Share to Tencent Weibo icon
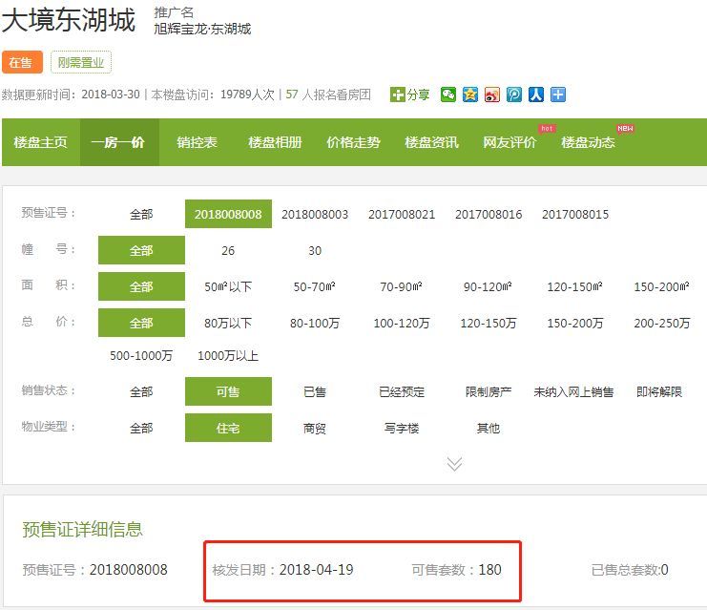The width and height of the screenshot is (707, 610). (x=514, y=95)
